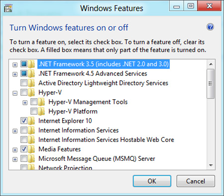Expand the Internet Information Services node

(15, 131)
